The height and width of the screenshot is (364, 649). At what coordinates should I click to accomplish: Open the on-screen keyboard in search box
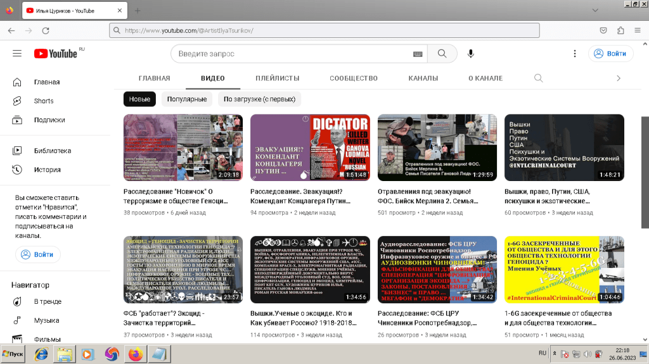coord(418,54)
